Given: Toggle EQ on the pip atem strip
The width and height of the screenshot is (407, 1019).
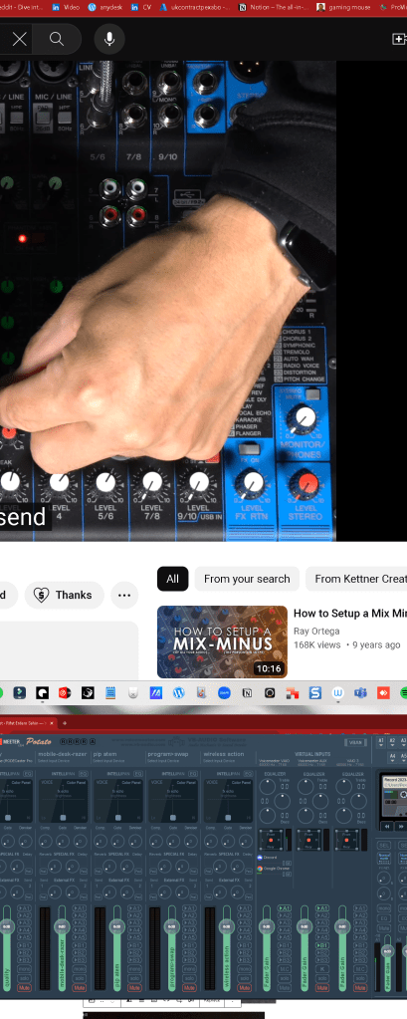Looking at the screenshot, I should tap(138, 774).
